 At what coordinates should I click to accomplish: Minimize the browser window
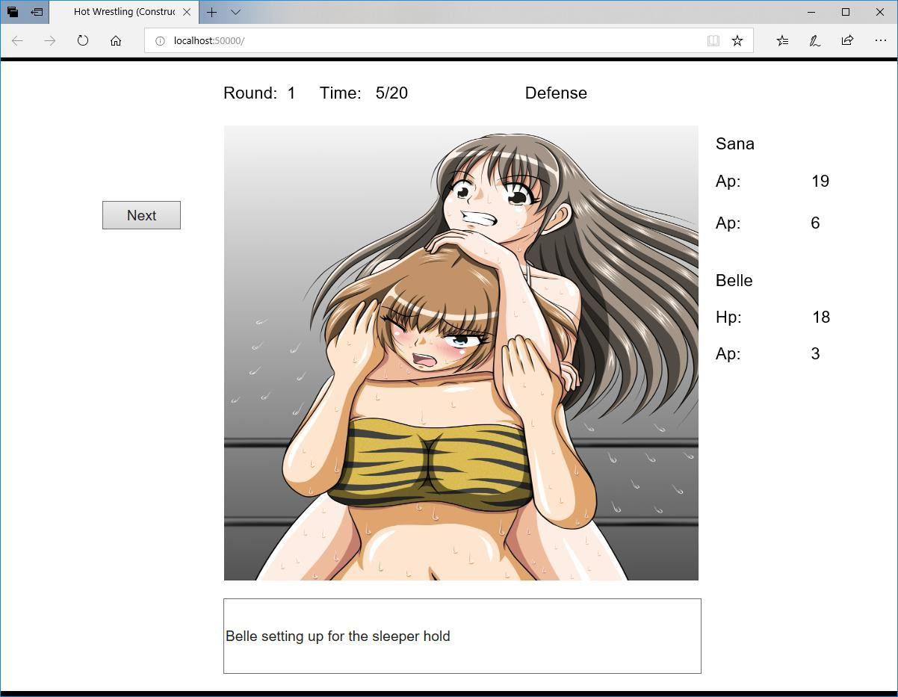811,12
